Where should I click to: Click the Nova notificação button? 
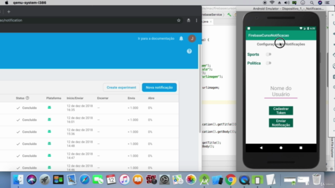click(159, 87)
